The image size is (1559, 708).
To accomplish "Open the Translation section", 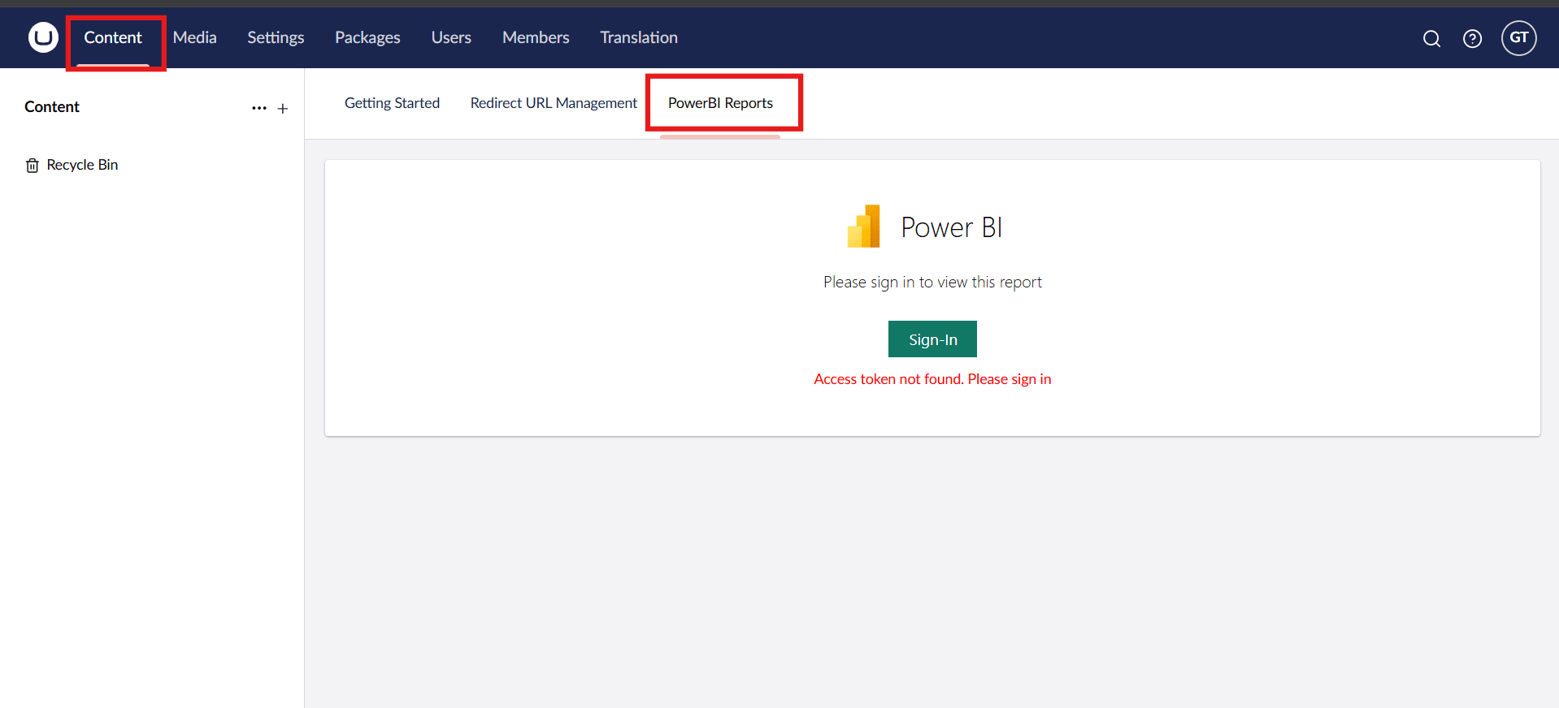I will 639,37.
